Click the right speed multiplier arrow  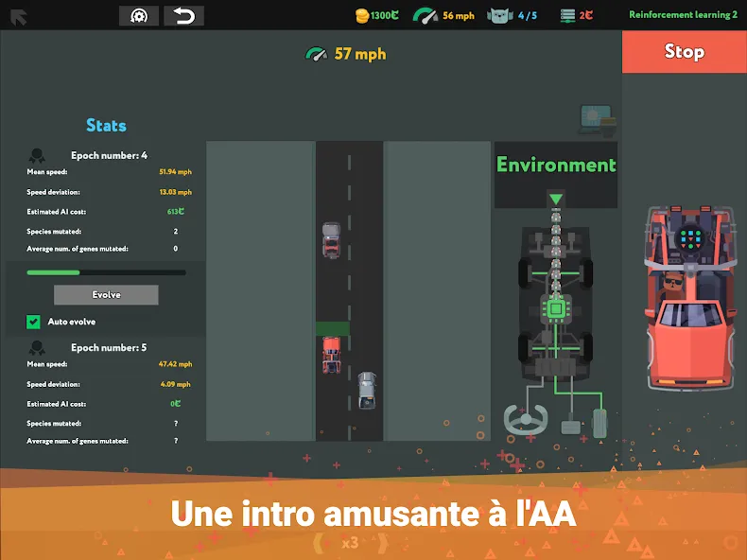coord(382,543)
